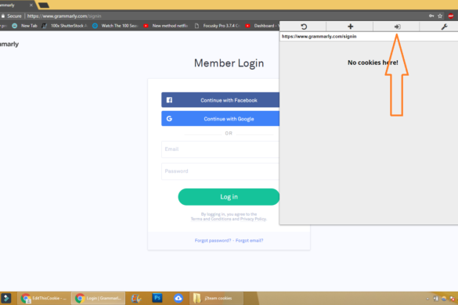
Task: Open the Forgot password link
Action: 213,241
